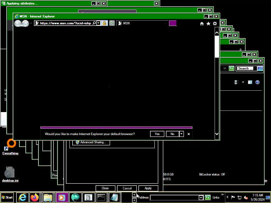
Task: Click No on the default browser prompt
Action: point(172,134)
